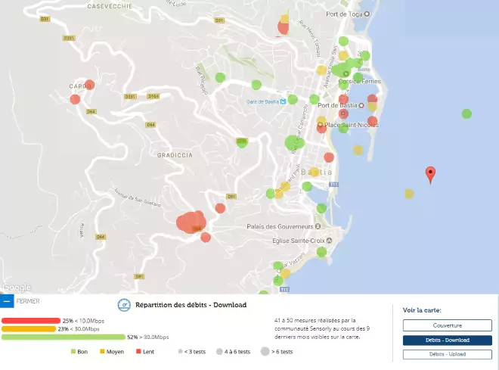Select the Débits - Download map view
The width and height of the screenshot is (499, 370).
coord(447,340)
